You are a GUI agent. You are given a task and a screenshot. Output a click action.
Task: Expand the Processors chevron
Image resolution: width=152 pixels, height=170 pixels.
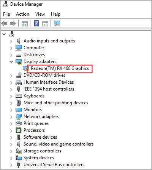(11, 131)
